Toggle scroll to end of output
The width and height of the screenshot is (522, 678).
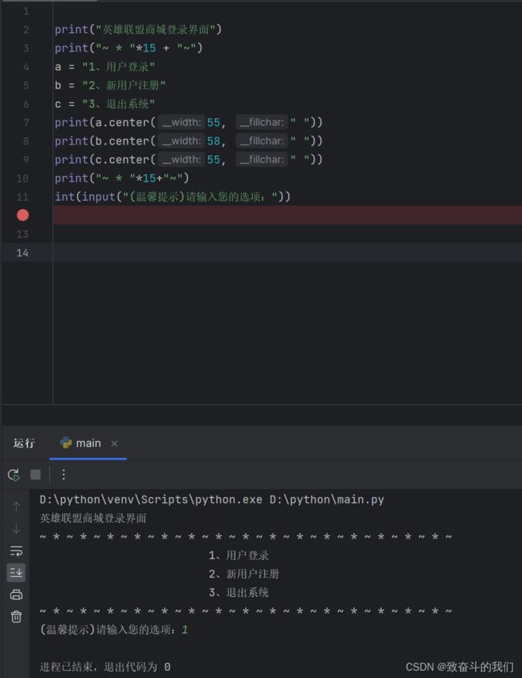[x=16, y=573]
